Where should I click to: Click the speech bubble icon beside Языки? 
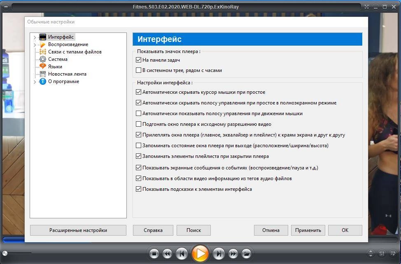pyautogui.click(x=43, y=67)
